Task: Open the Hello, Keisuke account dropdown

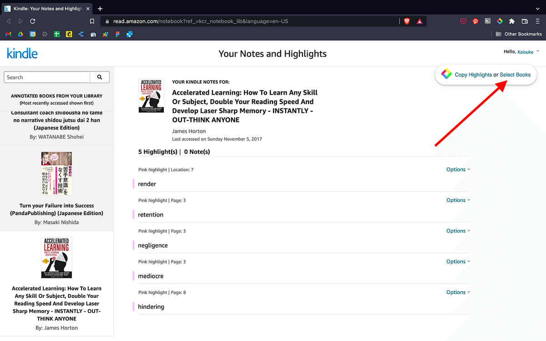Action: coord(521,52)
